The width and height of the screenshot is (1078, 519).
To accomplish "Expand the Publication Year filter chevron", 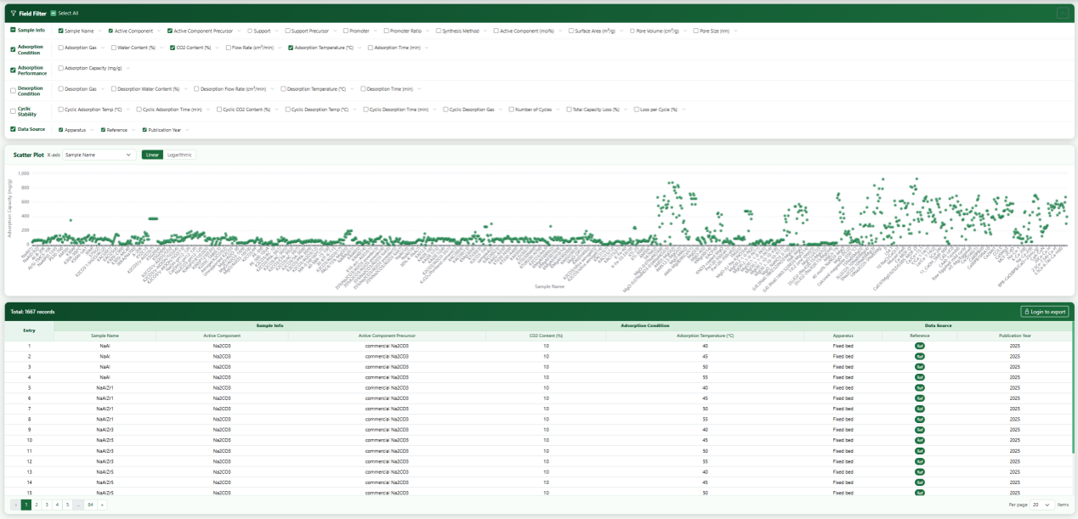I will [x=186, y=130].
